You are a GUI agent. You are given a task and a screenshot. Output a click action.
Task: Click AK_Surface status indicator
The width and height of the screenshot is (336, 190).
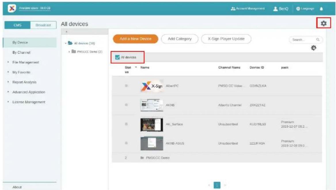[x=126, y=124]
